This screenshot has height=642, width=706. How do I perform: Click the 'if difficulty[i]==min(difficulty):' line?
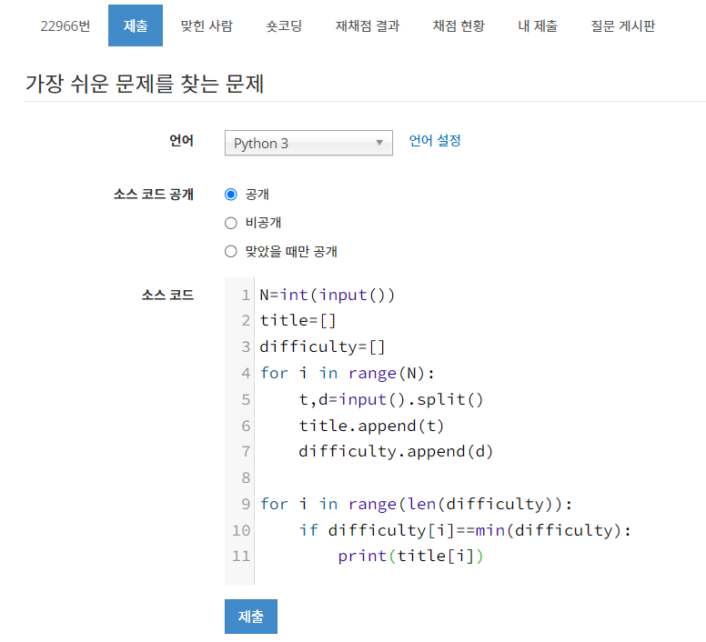click(x=465, y=530)
